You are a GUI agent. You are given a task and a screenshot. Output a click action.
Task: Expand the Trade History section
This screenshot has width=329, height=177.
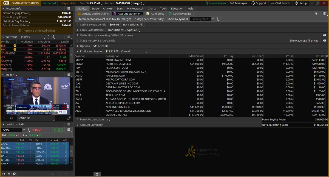click(x=78, y=41)
